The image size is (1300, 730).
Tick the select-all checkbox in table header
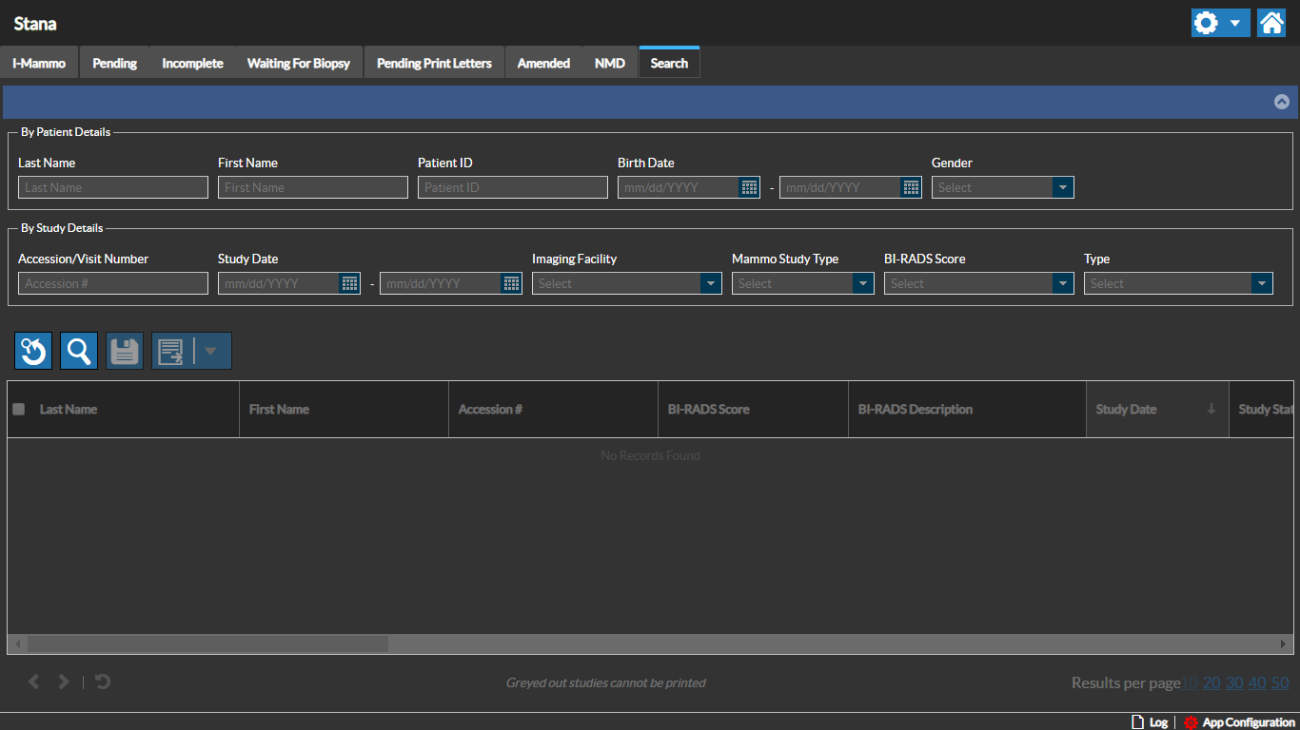(x=19, y=410)
